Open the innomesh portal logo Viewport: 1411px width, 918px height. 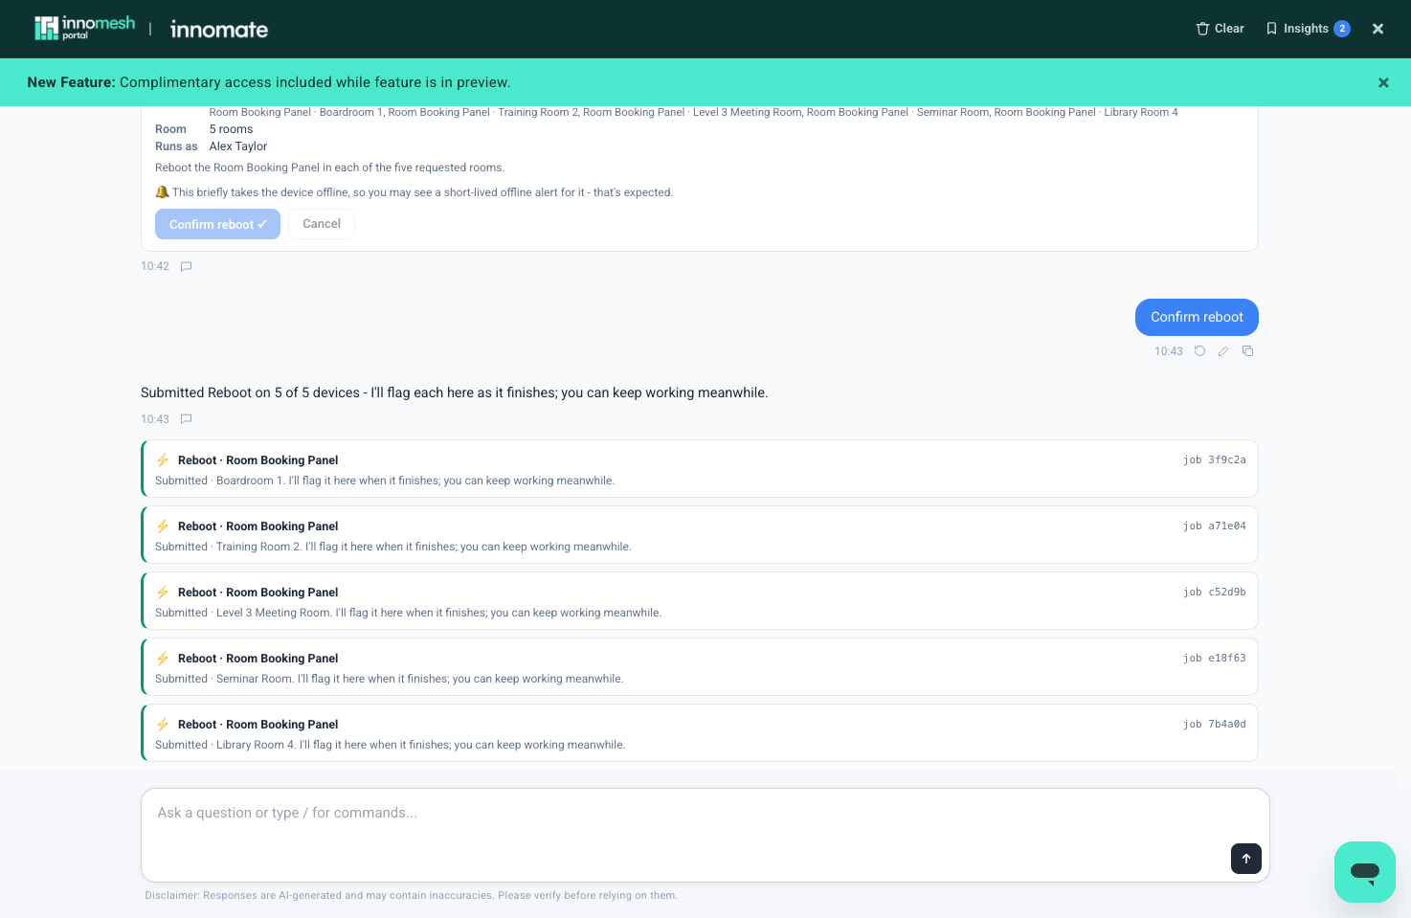[84, 29]
